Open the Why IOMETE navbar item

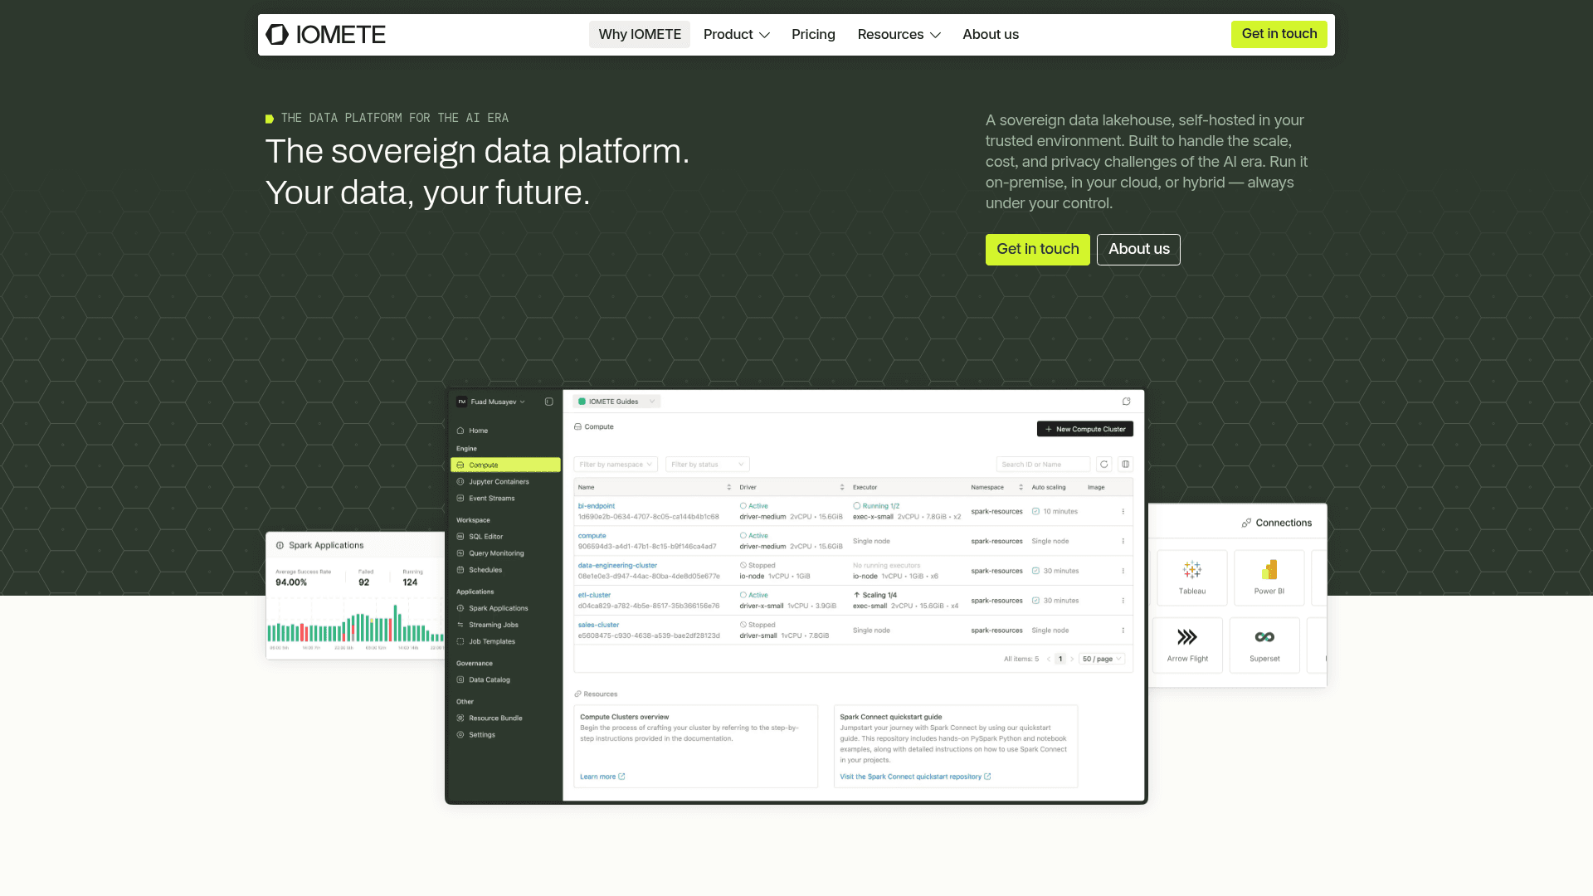640,34
